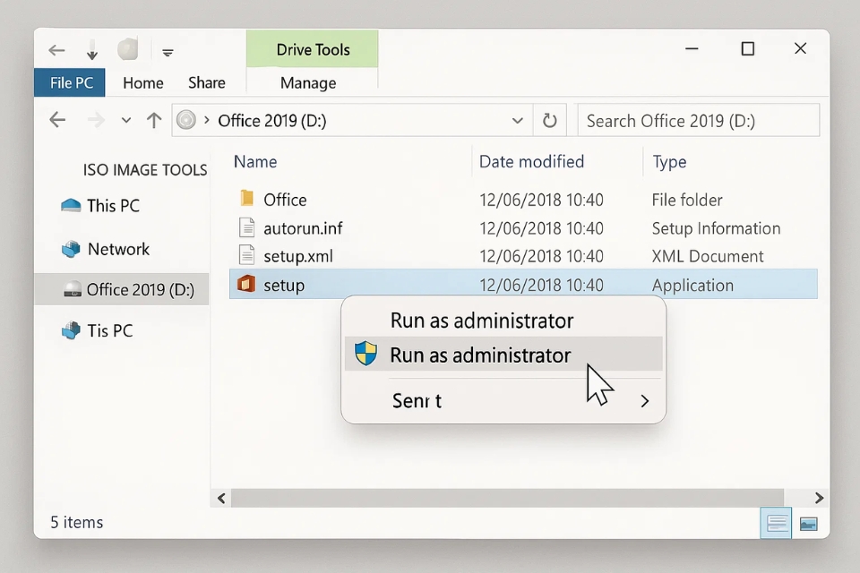Click the forward navigation arrow
Viewport: 860px width, 573px height.
[x=96, y=120]
